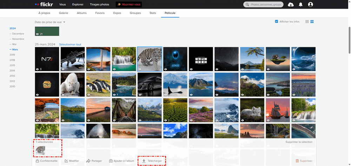The height and width of the screenshot is (166, 351).
Task: Click the Télécharger download button
Action: click(x=152, y=161)
